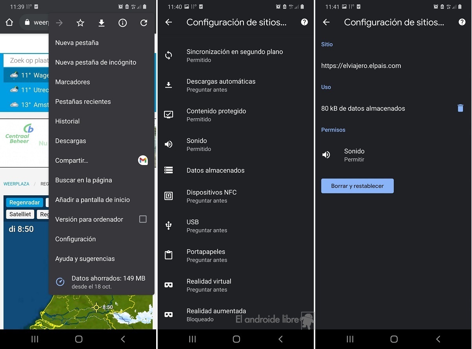Go back from site settings list
Screen dimensions: 472x349
point(169,22)
